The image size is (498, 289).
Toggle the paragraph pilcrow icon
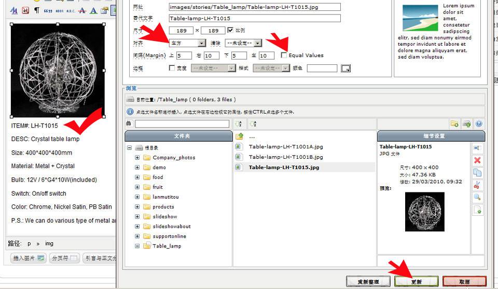[x=37, y=10]
